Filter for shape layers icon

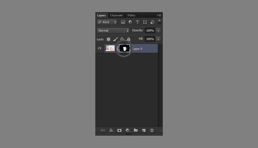[x=145, y=22]
